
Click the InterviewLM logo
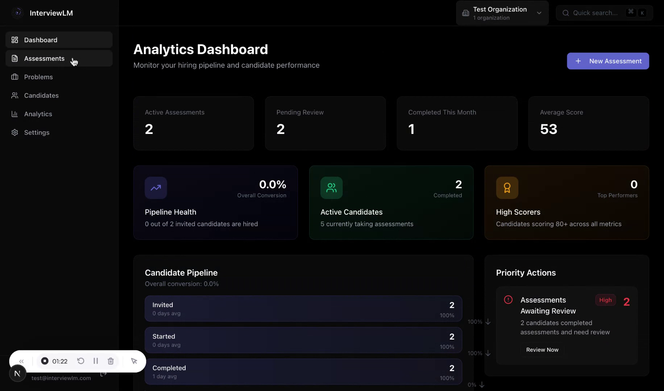click(17, 13)
